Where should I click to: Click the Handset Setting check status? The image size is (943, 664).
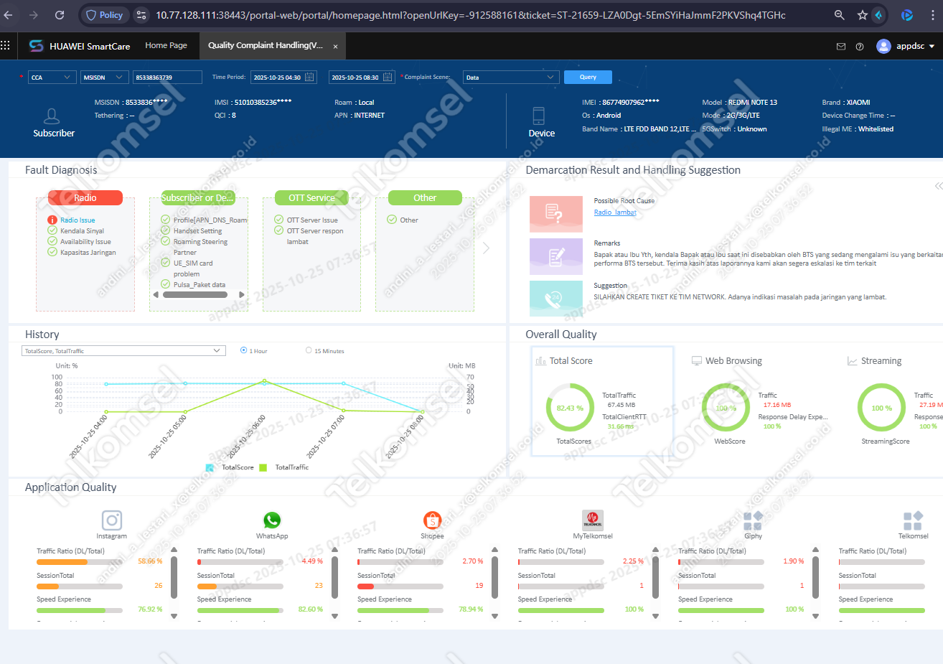[x=166, y=230]
